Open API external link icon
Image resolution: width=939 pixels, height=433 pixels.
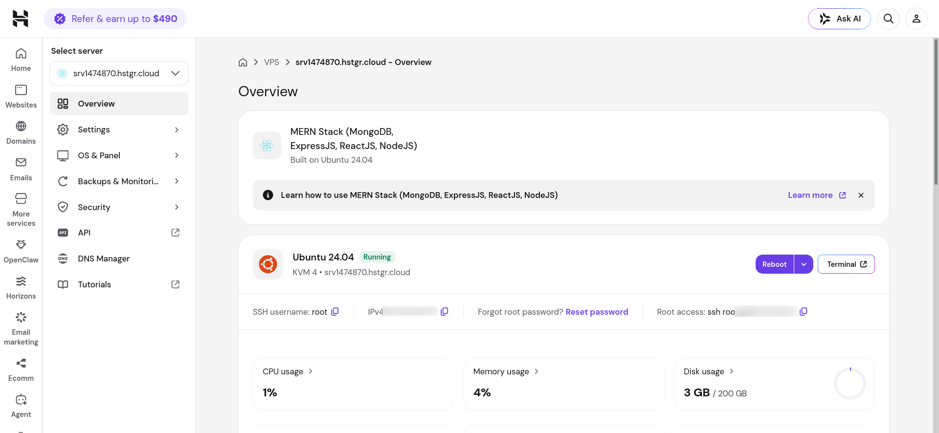pyautogui.click(x=176, y=233)
